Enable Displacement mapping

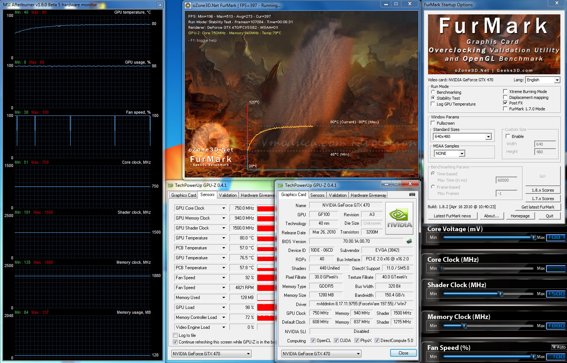(x=505, y=97)
